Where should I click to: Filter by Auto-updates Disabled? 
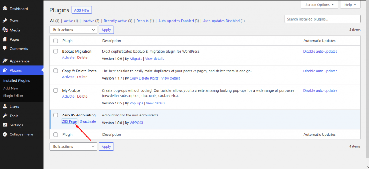point(221,21)
